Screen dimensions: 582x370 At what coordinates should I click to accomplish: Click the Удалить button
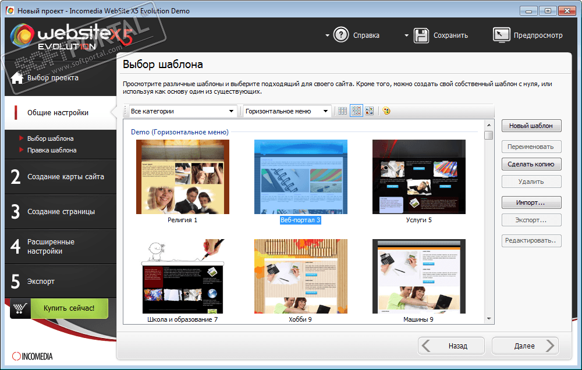[x=531, y=182]
